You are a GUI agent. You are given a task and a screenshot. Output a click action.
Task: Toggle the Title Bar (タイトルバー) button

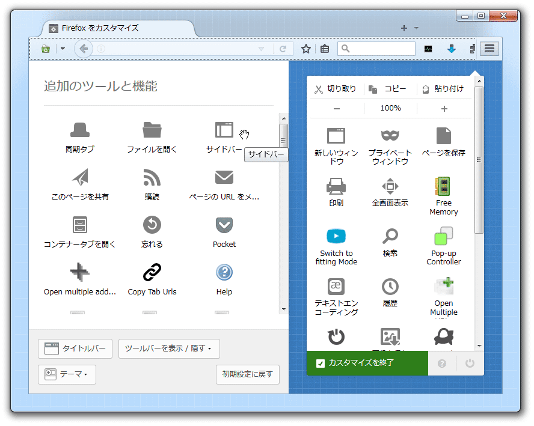point(75,348)
